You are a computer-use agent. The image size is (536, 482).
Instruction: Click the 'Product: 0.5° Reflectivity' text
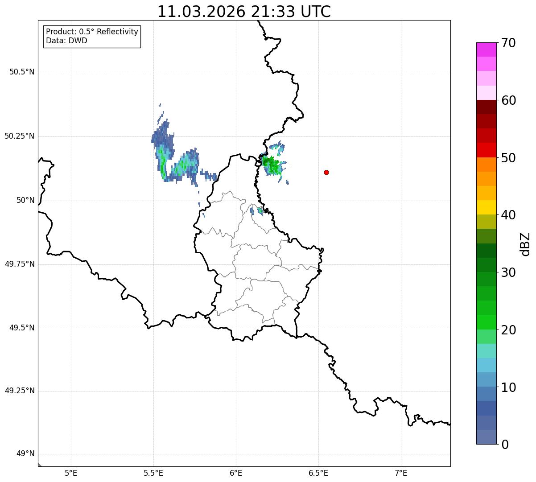[x=92, y=32]
